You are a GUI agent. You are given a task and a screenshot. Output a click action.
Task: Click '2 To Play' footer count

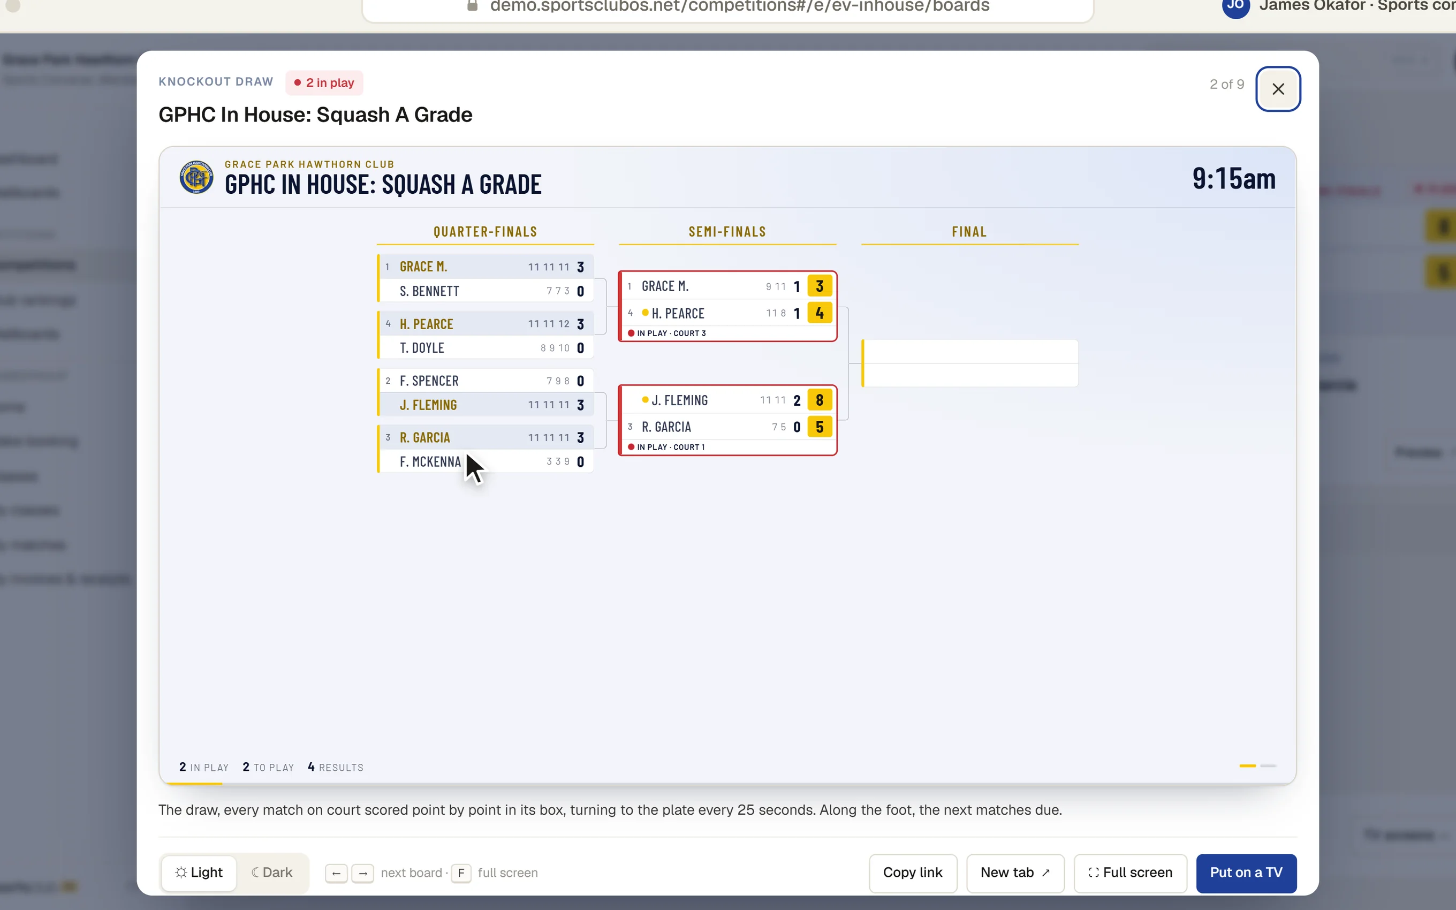tap(268, 767)
